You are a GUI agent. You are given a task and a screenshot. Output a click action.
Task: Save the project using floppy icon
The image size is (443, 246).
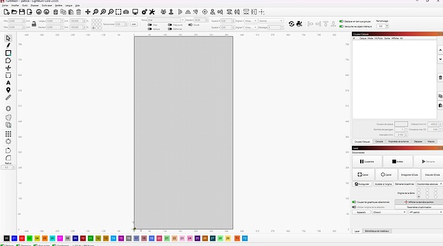coord(22,12)
